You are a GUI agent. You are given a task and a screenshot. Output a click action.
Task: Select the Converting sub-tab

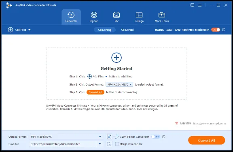tap(105, 30)
